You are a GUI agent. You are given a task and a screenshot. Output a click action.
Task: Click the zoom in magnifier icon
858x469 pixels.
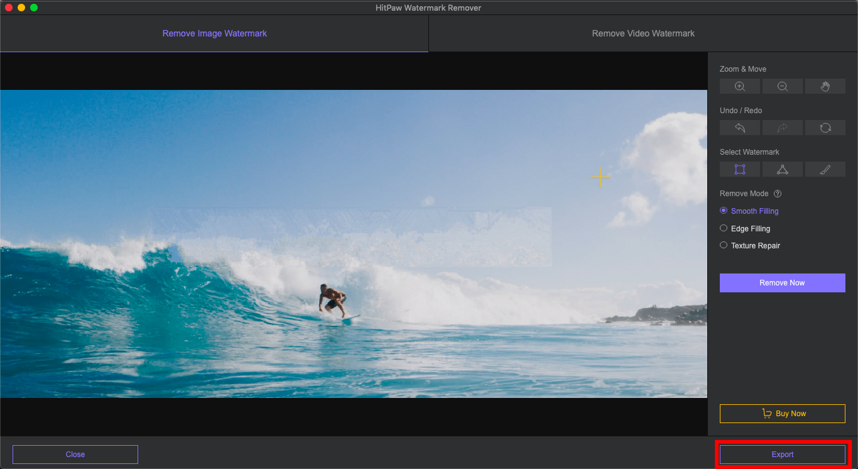point(740,86)
